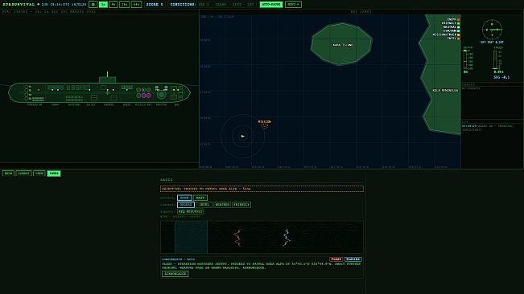The height and width of the screenshot is (294, 524).
Task: Set game speed to 16x
Action: click(124, 4)
